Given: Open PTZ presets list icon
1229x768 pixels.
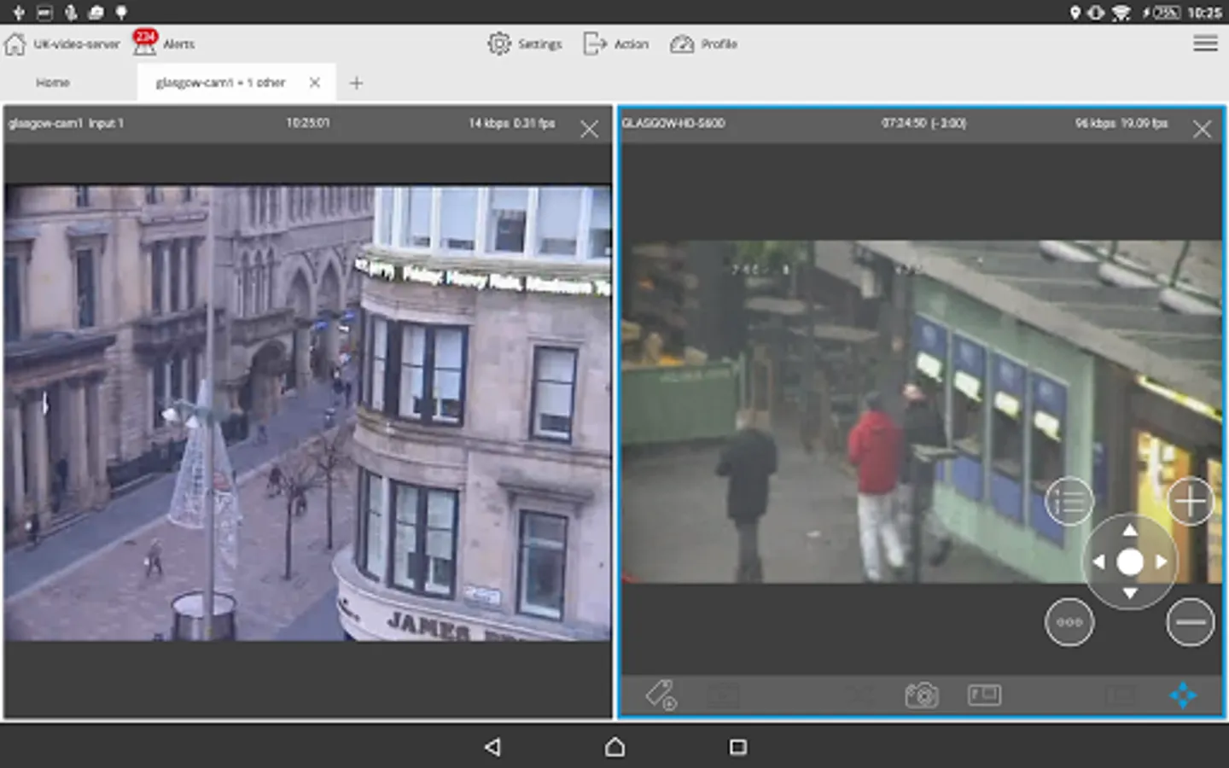Looking at the screenshot, I should 1069,502.
